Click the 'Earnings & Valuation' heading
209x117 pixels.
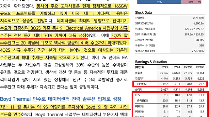151,62
